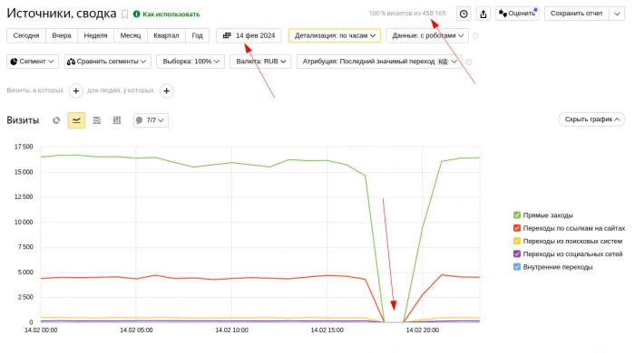Toggle the "Прямые заходы" legend checkbox
Screen dimensions: 635x353
click(517, 215)
